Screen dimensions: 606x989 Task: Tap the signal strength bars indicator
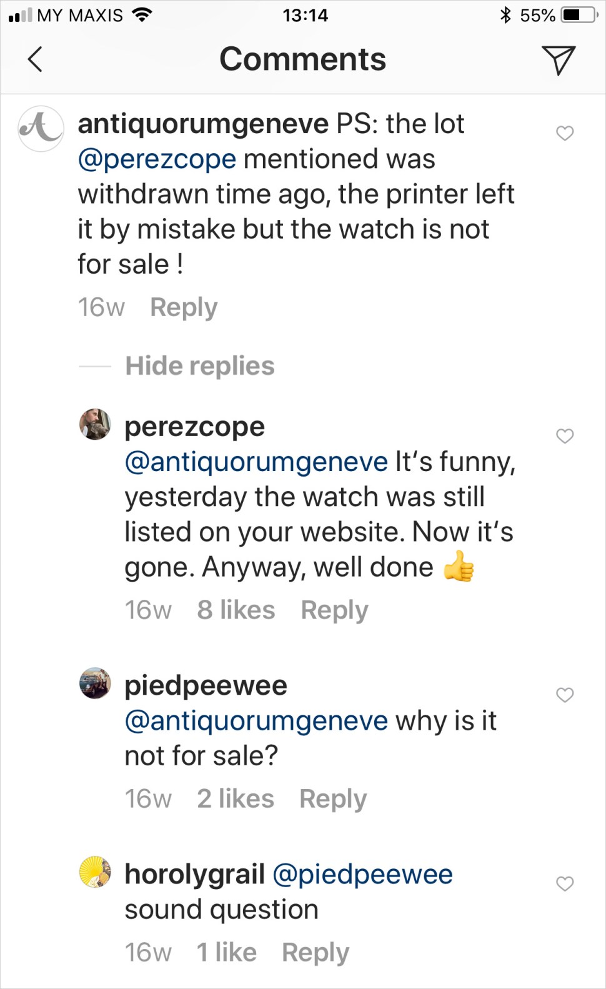[20, 14]
